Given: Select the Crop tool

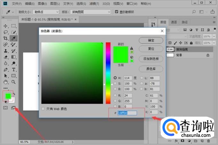Looking at the screenshot, I should pyautogui.click(x=5, y=38).
